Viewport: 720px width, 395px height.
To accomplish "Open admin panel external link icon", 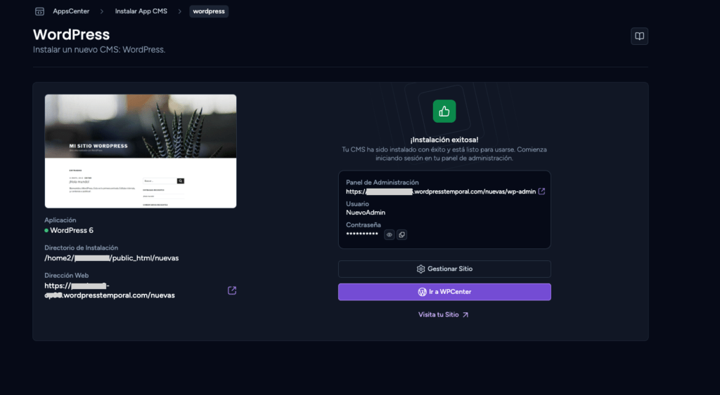I will click(541, 192).
